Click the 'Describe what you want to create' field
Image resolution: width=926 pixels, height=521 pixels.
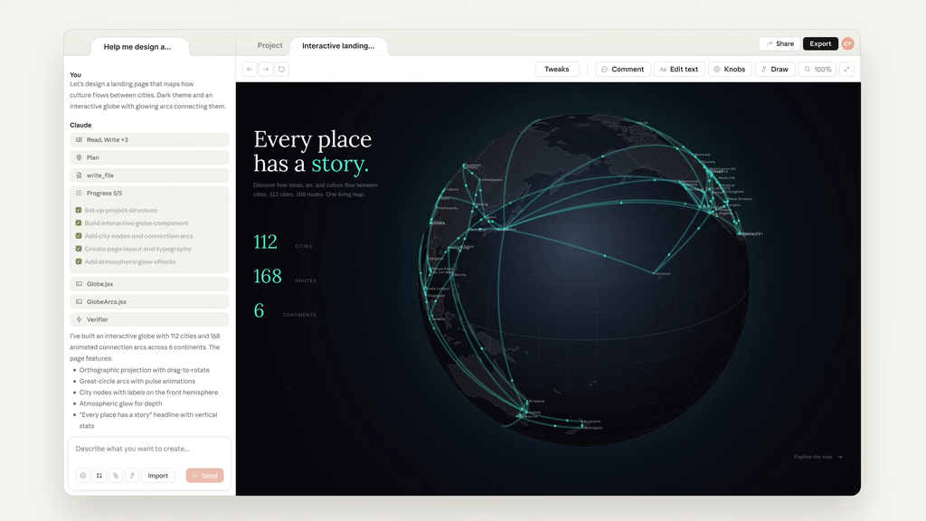(x=149, y=449)
